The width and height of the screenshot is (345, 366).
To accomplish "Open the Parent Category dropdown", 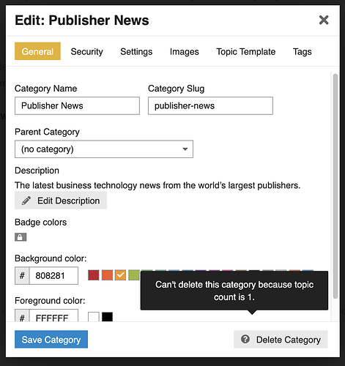I will pyautogui.click(x=104, y=149).
